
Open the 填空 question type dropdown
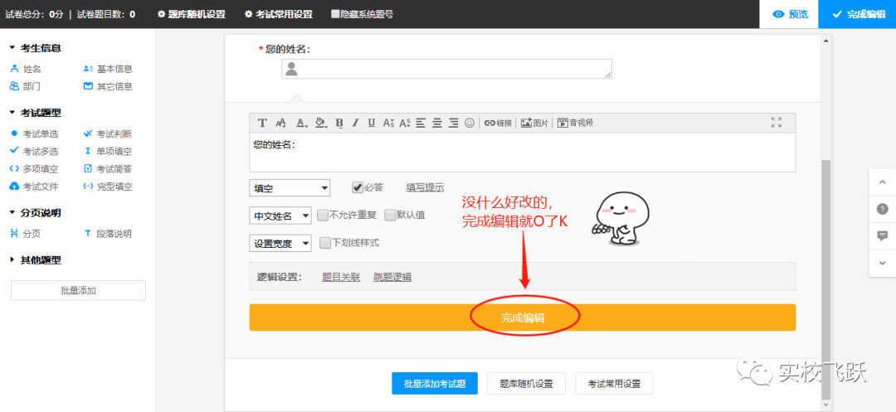click(290, 187)
